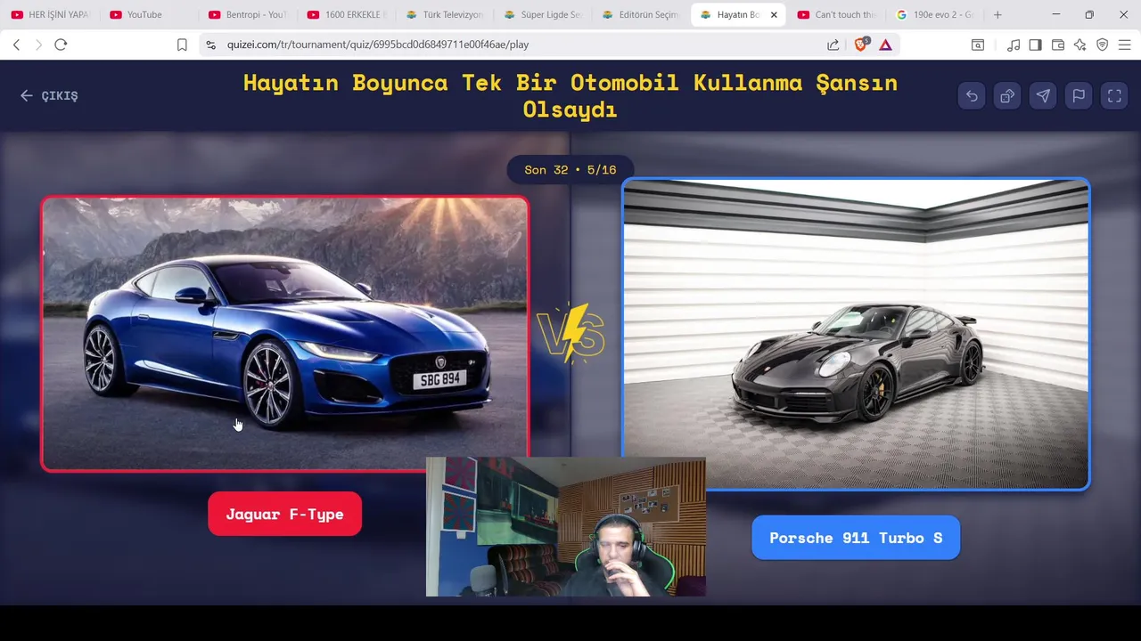Toggle the browser sidebar panel icon
This screenshot has width=1141, height=641.
pyautogui.click(x=1035, y=45)
